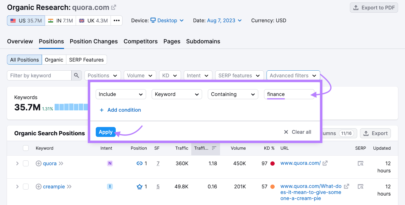
Task: Select the IN 7.1M database
Action: tap(60, 20)
